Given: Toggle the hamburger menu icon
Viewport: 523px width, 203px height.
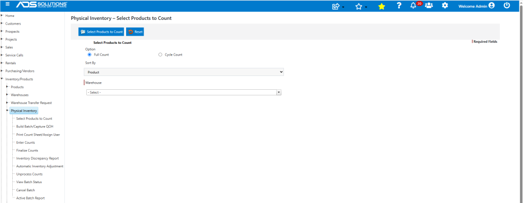Looking at the screenshot, I should coord(7,4).
